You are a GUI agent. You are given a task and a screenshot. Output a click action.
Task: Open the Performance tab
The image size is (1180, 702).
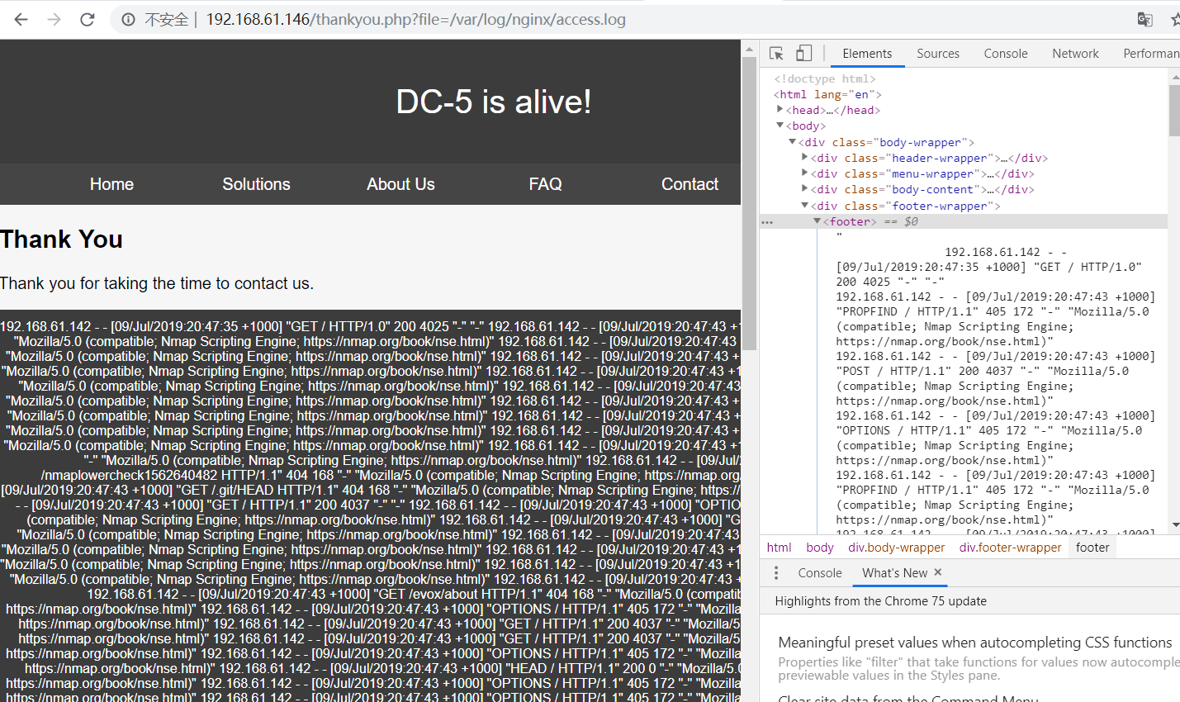click(1151, 54)
